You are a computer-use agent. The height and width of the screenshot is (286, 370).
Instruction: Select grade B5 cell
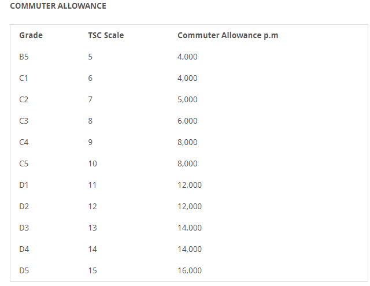point(24,57)
